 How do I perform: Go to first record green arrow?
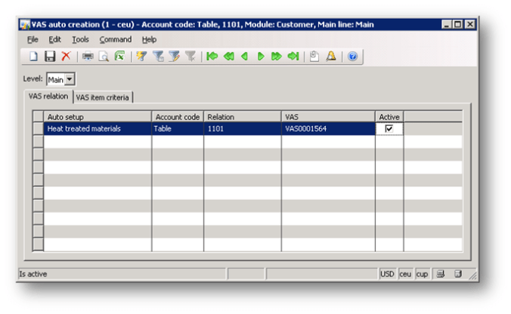212,57
